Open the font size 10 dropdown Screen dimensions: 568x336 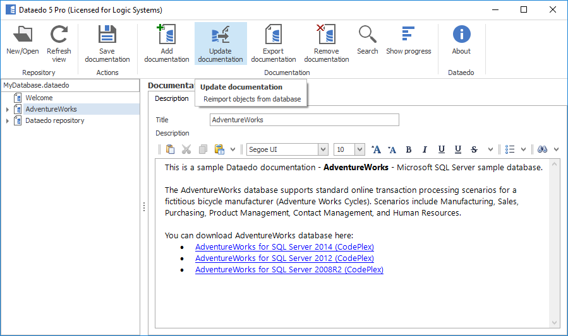pyautogui.click(x=360, y=149)
